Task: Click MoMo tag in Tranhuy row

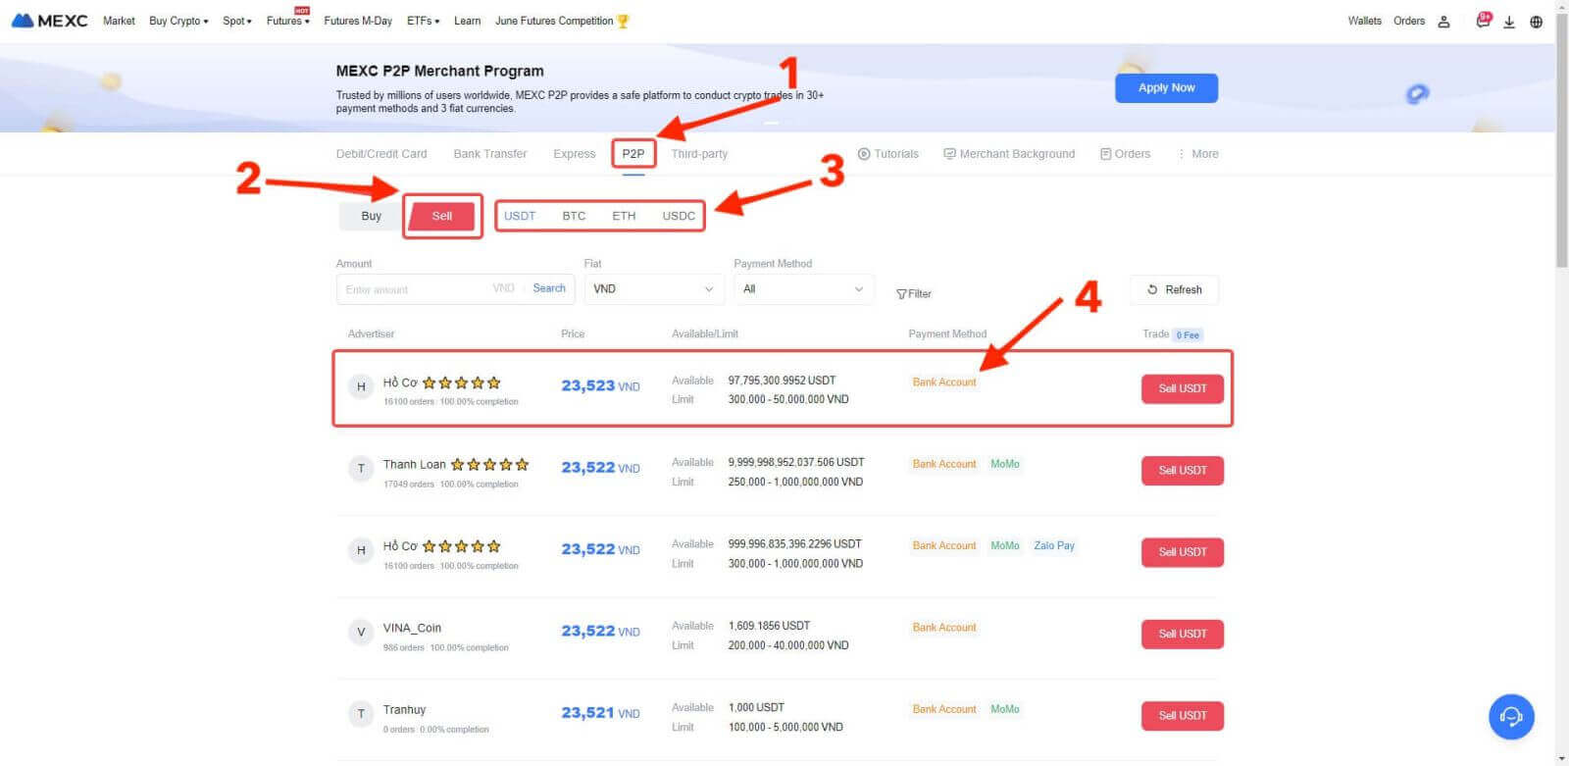Action: 1004,709
